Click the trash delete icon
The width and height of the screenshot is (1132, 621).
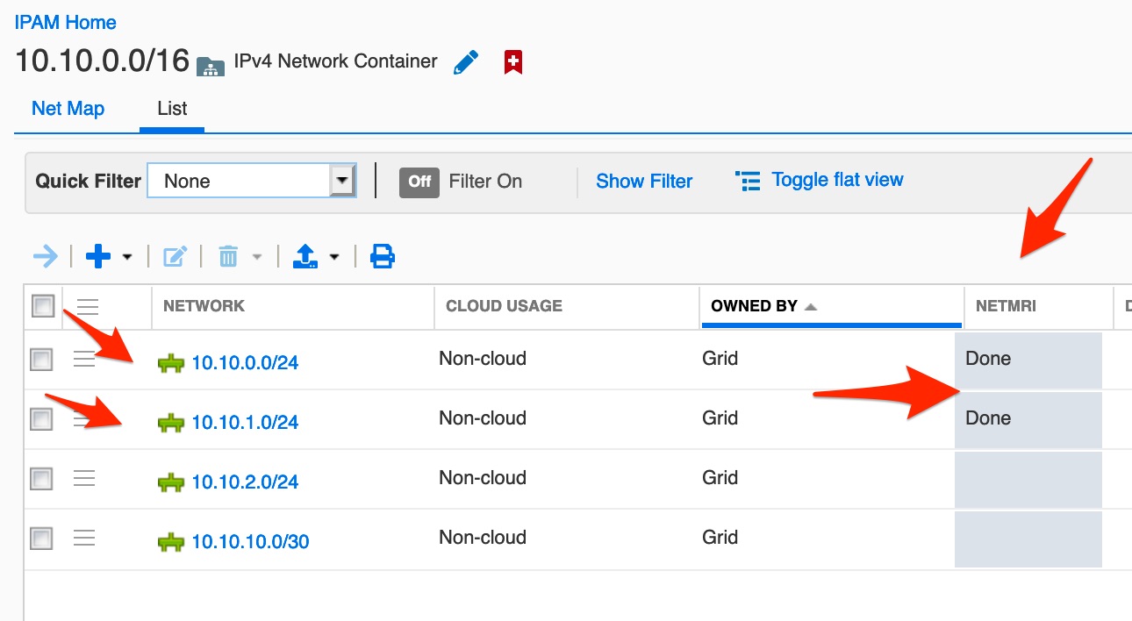(x=228, y=257)
